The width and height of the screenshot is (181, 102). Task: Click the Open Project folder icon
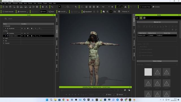coord(7,7)
